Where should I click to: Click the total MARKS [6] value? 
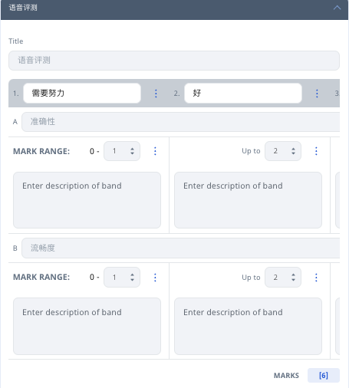point(324,376)
